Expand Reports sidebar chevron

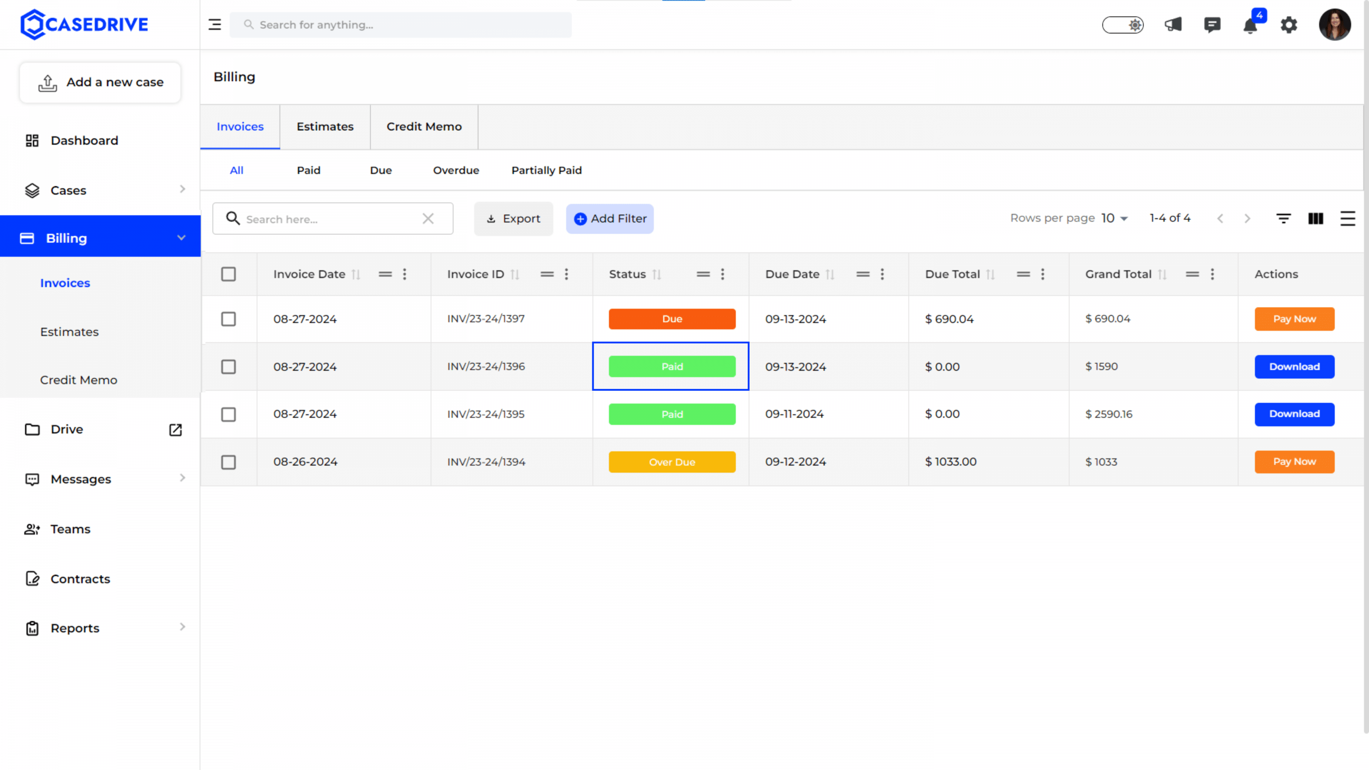[182, 627]
